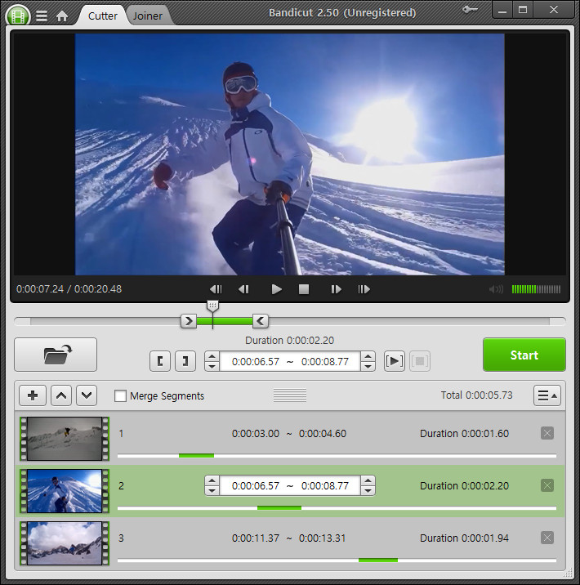Open the segment list options dropdown
Viewport: 580px width, 585px height.
[547, 395]
